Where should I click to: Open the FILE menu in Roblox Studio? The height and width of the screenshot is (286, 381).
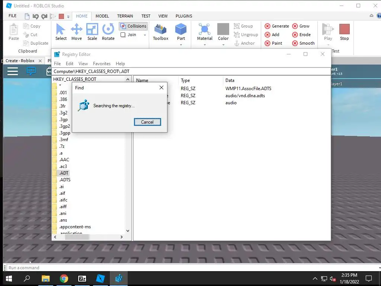pos(12,16)
